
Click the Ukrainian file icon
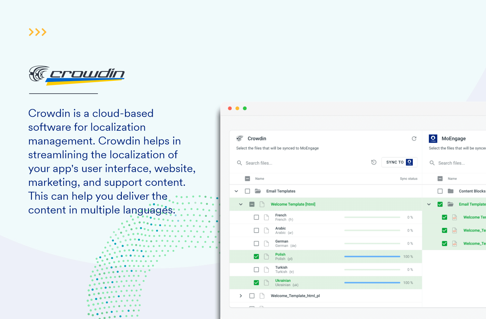tap(267, 283)
